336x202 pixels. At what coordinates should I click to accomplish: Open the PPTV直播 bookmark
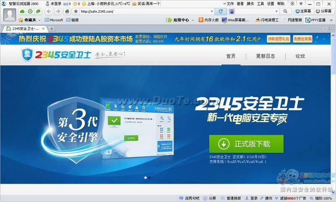(315, 20)
